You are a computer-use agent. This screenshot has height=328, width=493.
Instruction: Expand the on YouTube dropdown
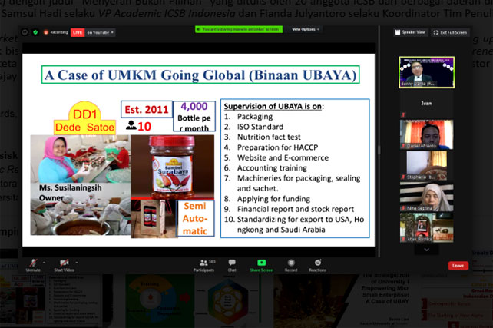pos(101,32)
